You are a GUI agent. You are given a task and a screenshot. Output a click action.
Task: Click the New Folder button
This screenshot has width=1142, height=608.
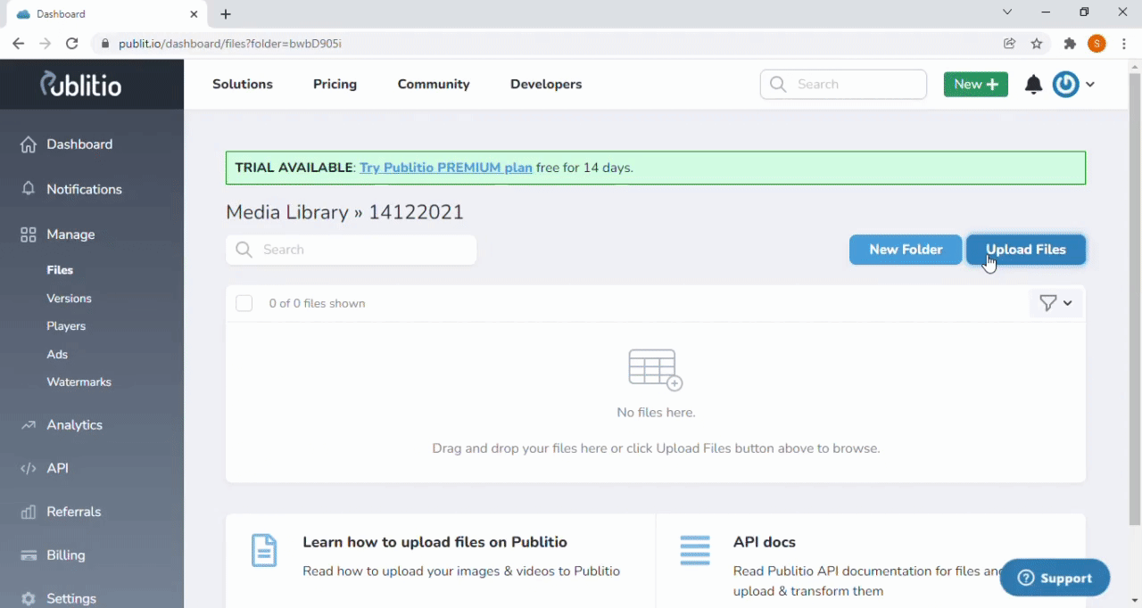pyautogui.click(x=906, y=250)
